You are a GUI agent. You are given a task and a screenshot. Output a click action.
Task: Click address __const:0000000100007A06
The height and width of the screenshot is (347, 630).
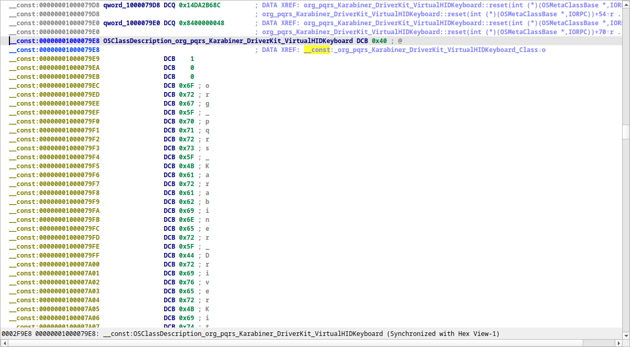[54, 318]
